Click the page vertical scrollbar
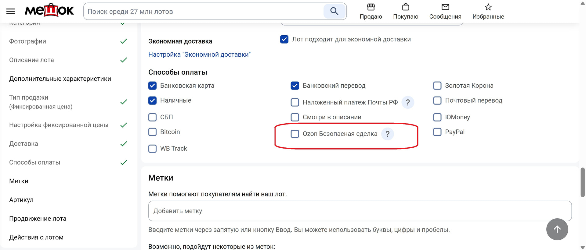 (x=582, y=182)
